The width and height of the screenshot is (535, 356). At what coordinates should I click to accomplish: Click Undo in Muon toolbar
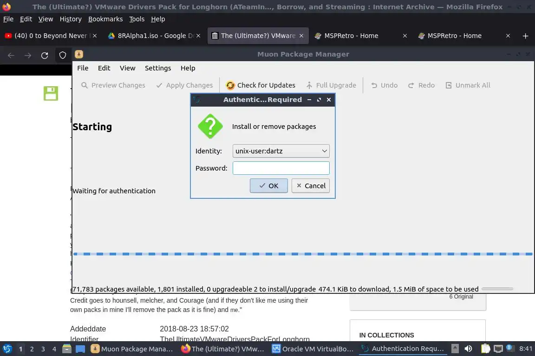click(384, 85)
